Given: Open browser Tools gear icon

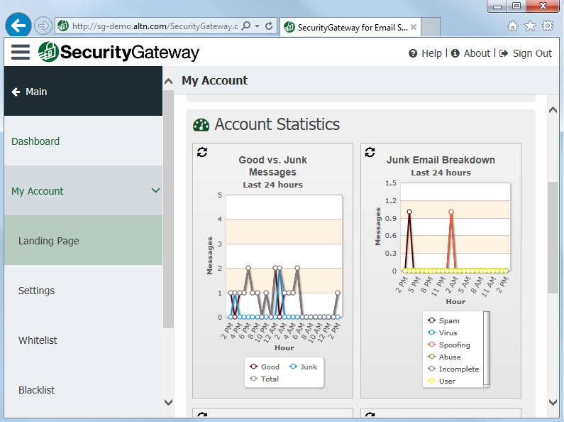Looking at the screenshot, I should click(x=548, y=26).
